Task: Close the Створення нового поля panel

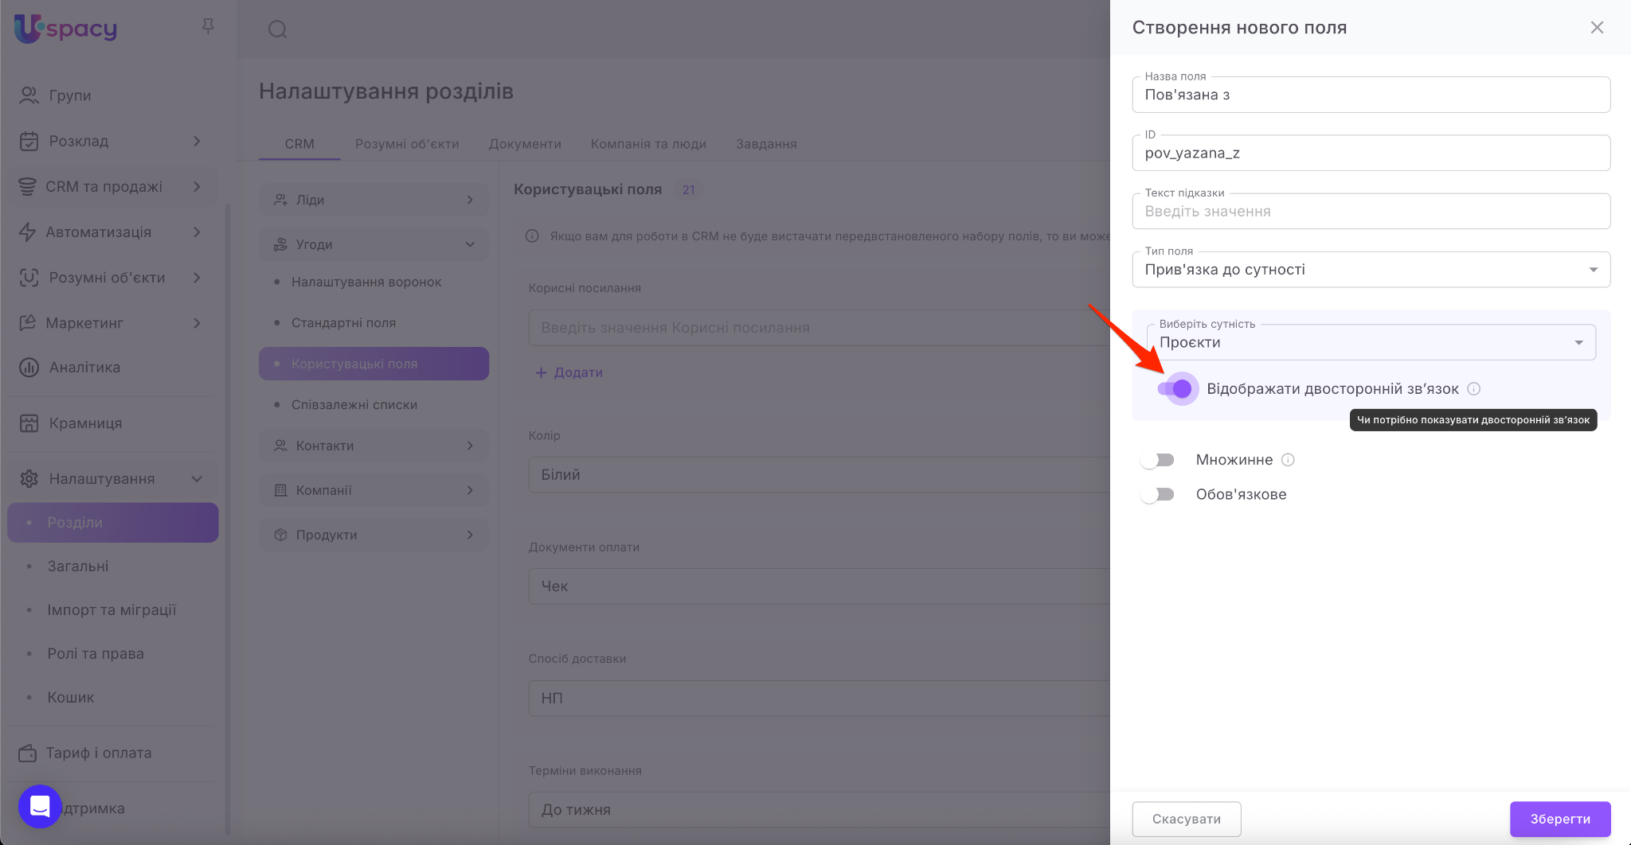Action: 1597,28
